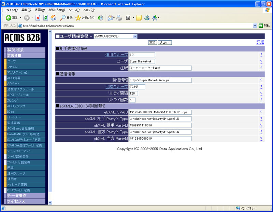Click into the リトライ間隔 input field
Screen dimensions: 273x212
tap(134, 94)
